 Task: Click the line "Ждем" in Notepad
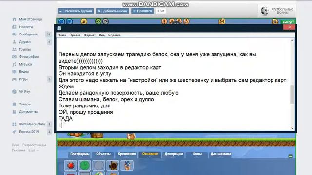[66, 87]
